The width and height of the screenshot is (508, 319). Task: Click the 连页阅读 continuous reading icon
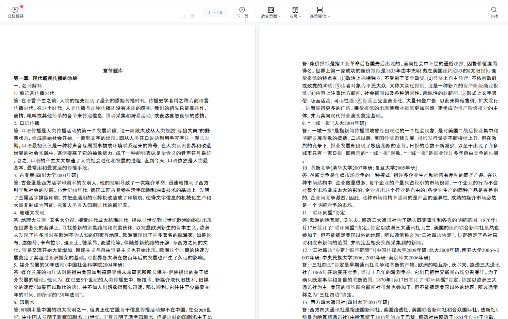click(319, 10)
